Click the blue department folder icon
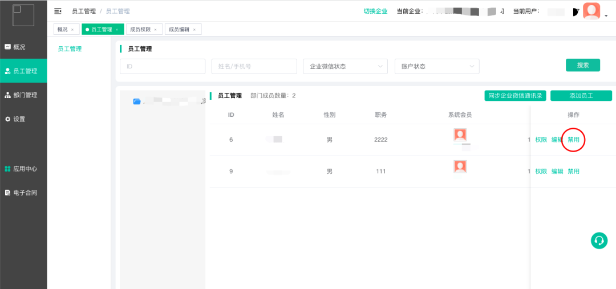The image size is (616, 289). [x=137, y=101]
